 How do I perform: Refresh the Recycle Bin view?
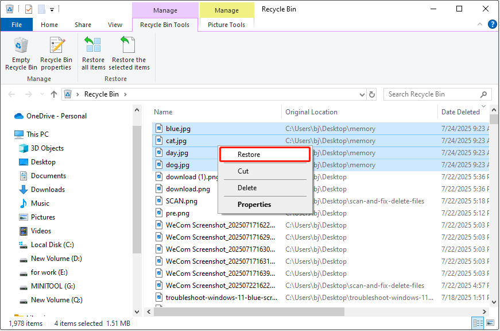[372, 94]
